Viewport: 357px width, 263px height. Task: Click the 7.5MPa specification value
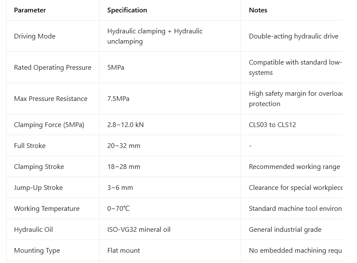[x=118, y=99]
